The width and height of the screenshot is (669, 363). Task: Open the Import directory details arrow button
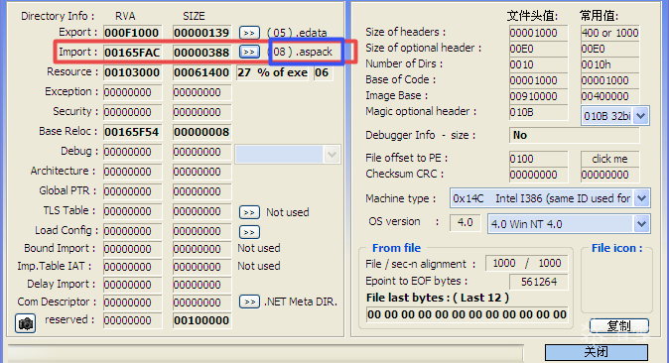[249, 52]
